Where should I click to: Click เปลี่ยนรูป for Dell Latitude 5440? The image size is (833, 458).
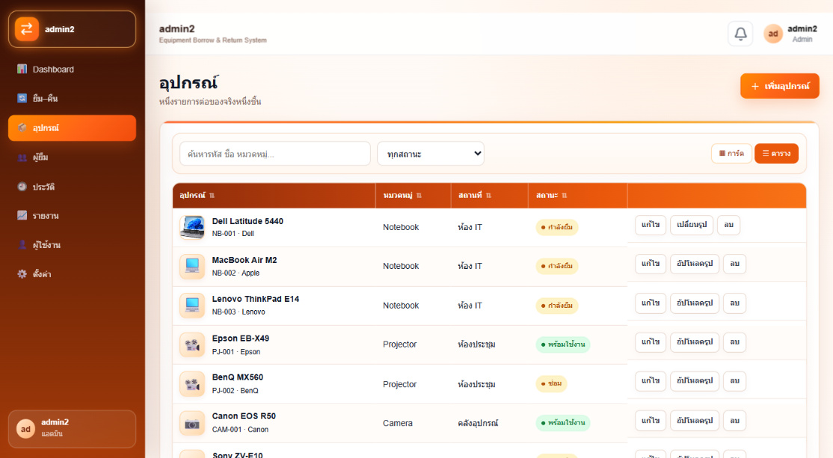tap(692, 224)
